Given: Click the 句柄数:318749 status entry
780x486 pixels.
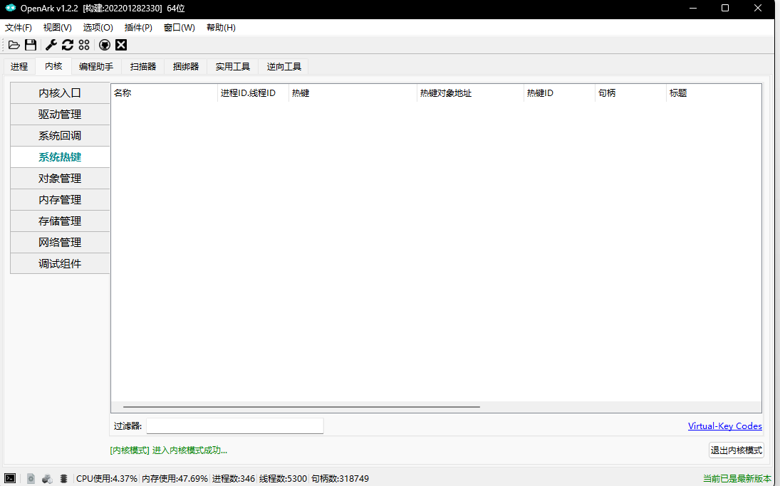Looking at the screenshot, I should pos(340,479).
